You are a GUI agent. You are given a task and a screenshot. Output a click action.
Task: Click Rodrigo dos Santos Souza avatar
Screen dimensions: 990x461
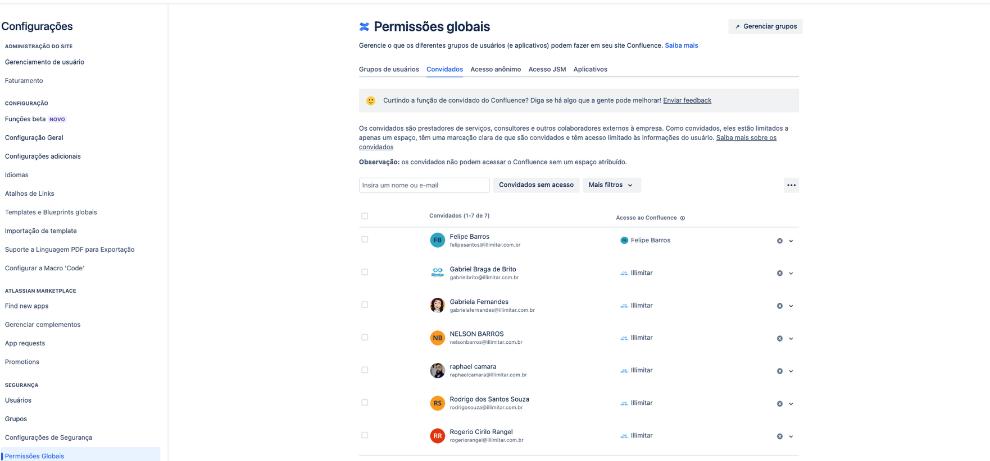[x=437, y=403]
